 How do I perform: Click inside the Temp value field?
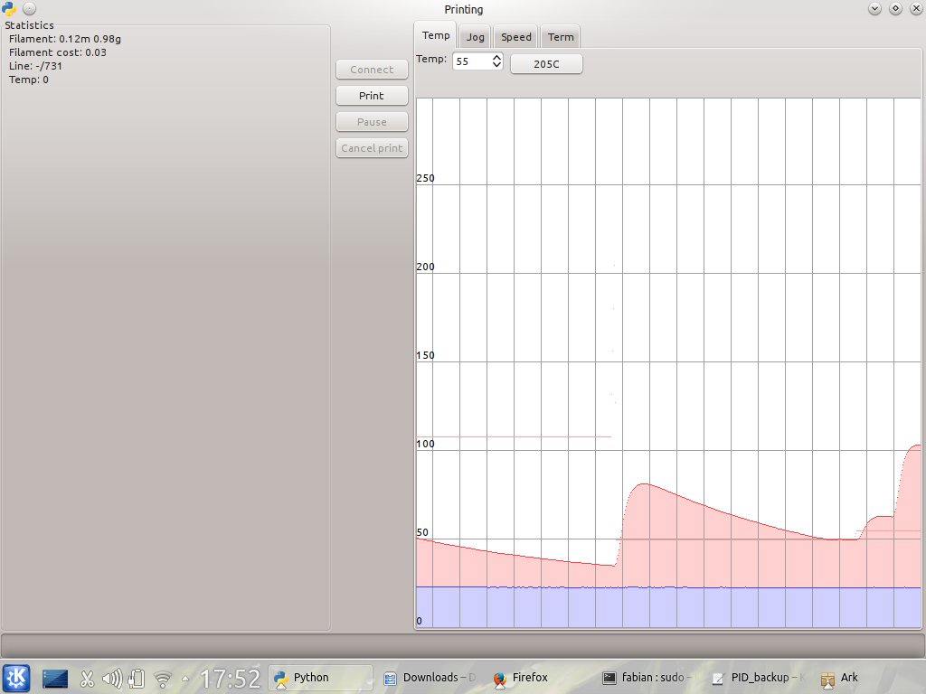470,61
